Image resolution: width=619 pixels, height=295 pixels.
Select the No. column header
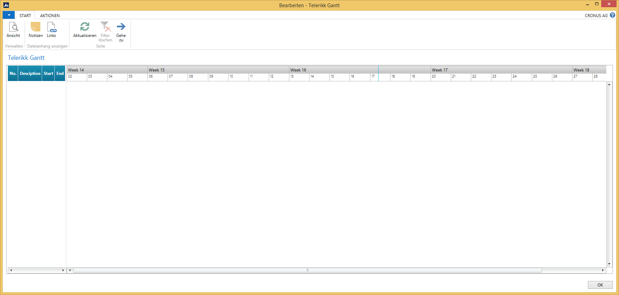point(13,73)
